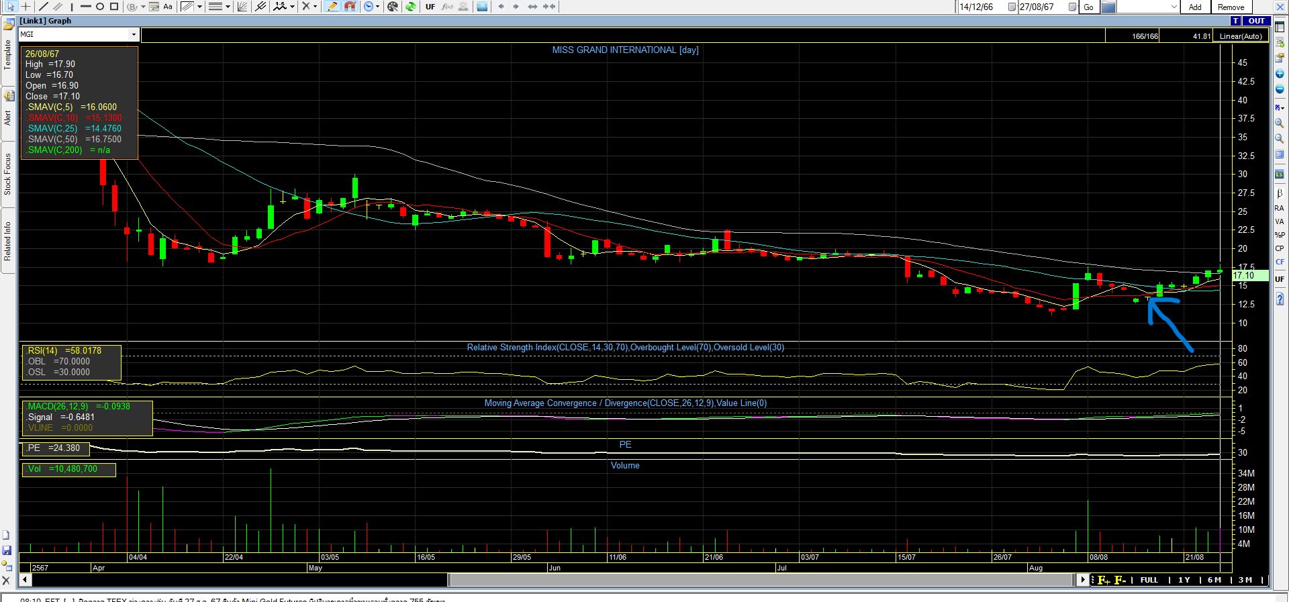Open the Related Info side tab
The height and width of the screenshot is (602, 1289).
[x=7, y=241]
